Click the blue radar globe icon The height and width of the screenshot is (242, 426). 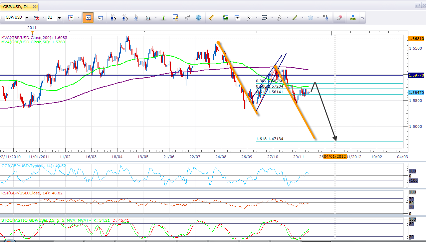(x=198, y=18)
